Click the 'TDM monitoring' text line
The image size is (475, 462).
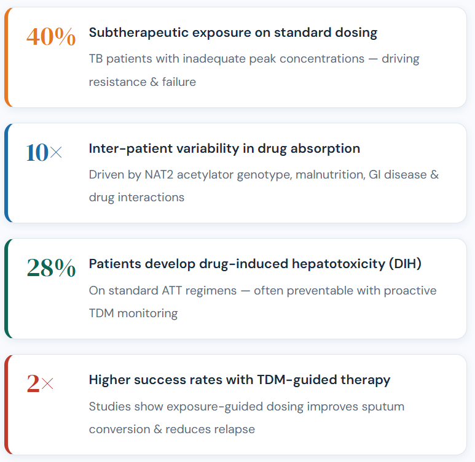point(133,314)
